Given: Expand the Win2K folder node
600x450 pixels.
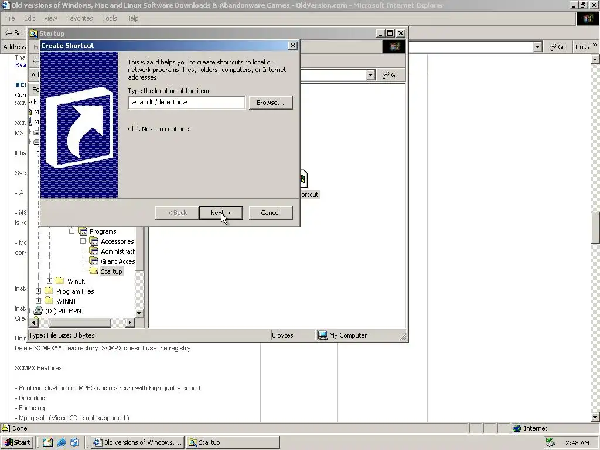Looking at the screenshot, I should (49, 281).
